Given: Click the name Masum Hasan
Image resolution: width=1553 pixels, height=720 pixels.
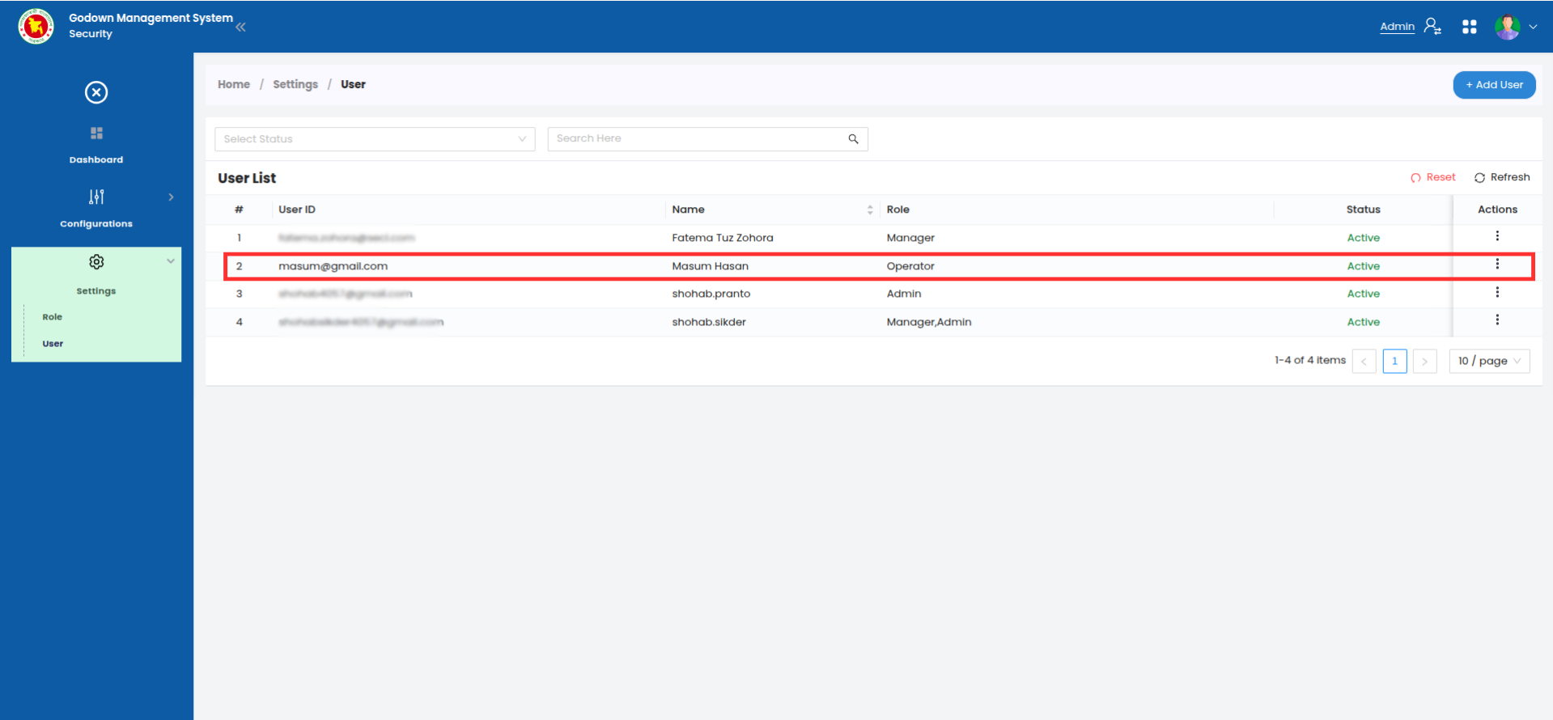Looking at the screenshot, I should [x=710, y=266].
